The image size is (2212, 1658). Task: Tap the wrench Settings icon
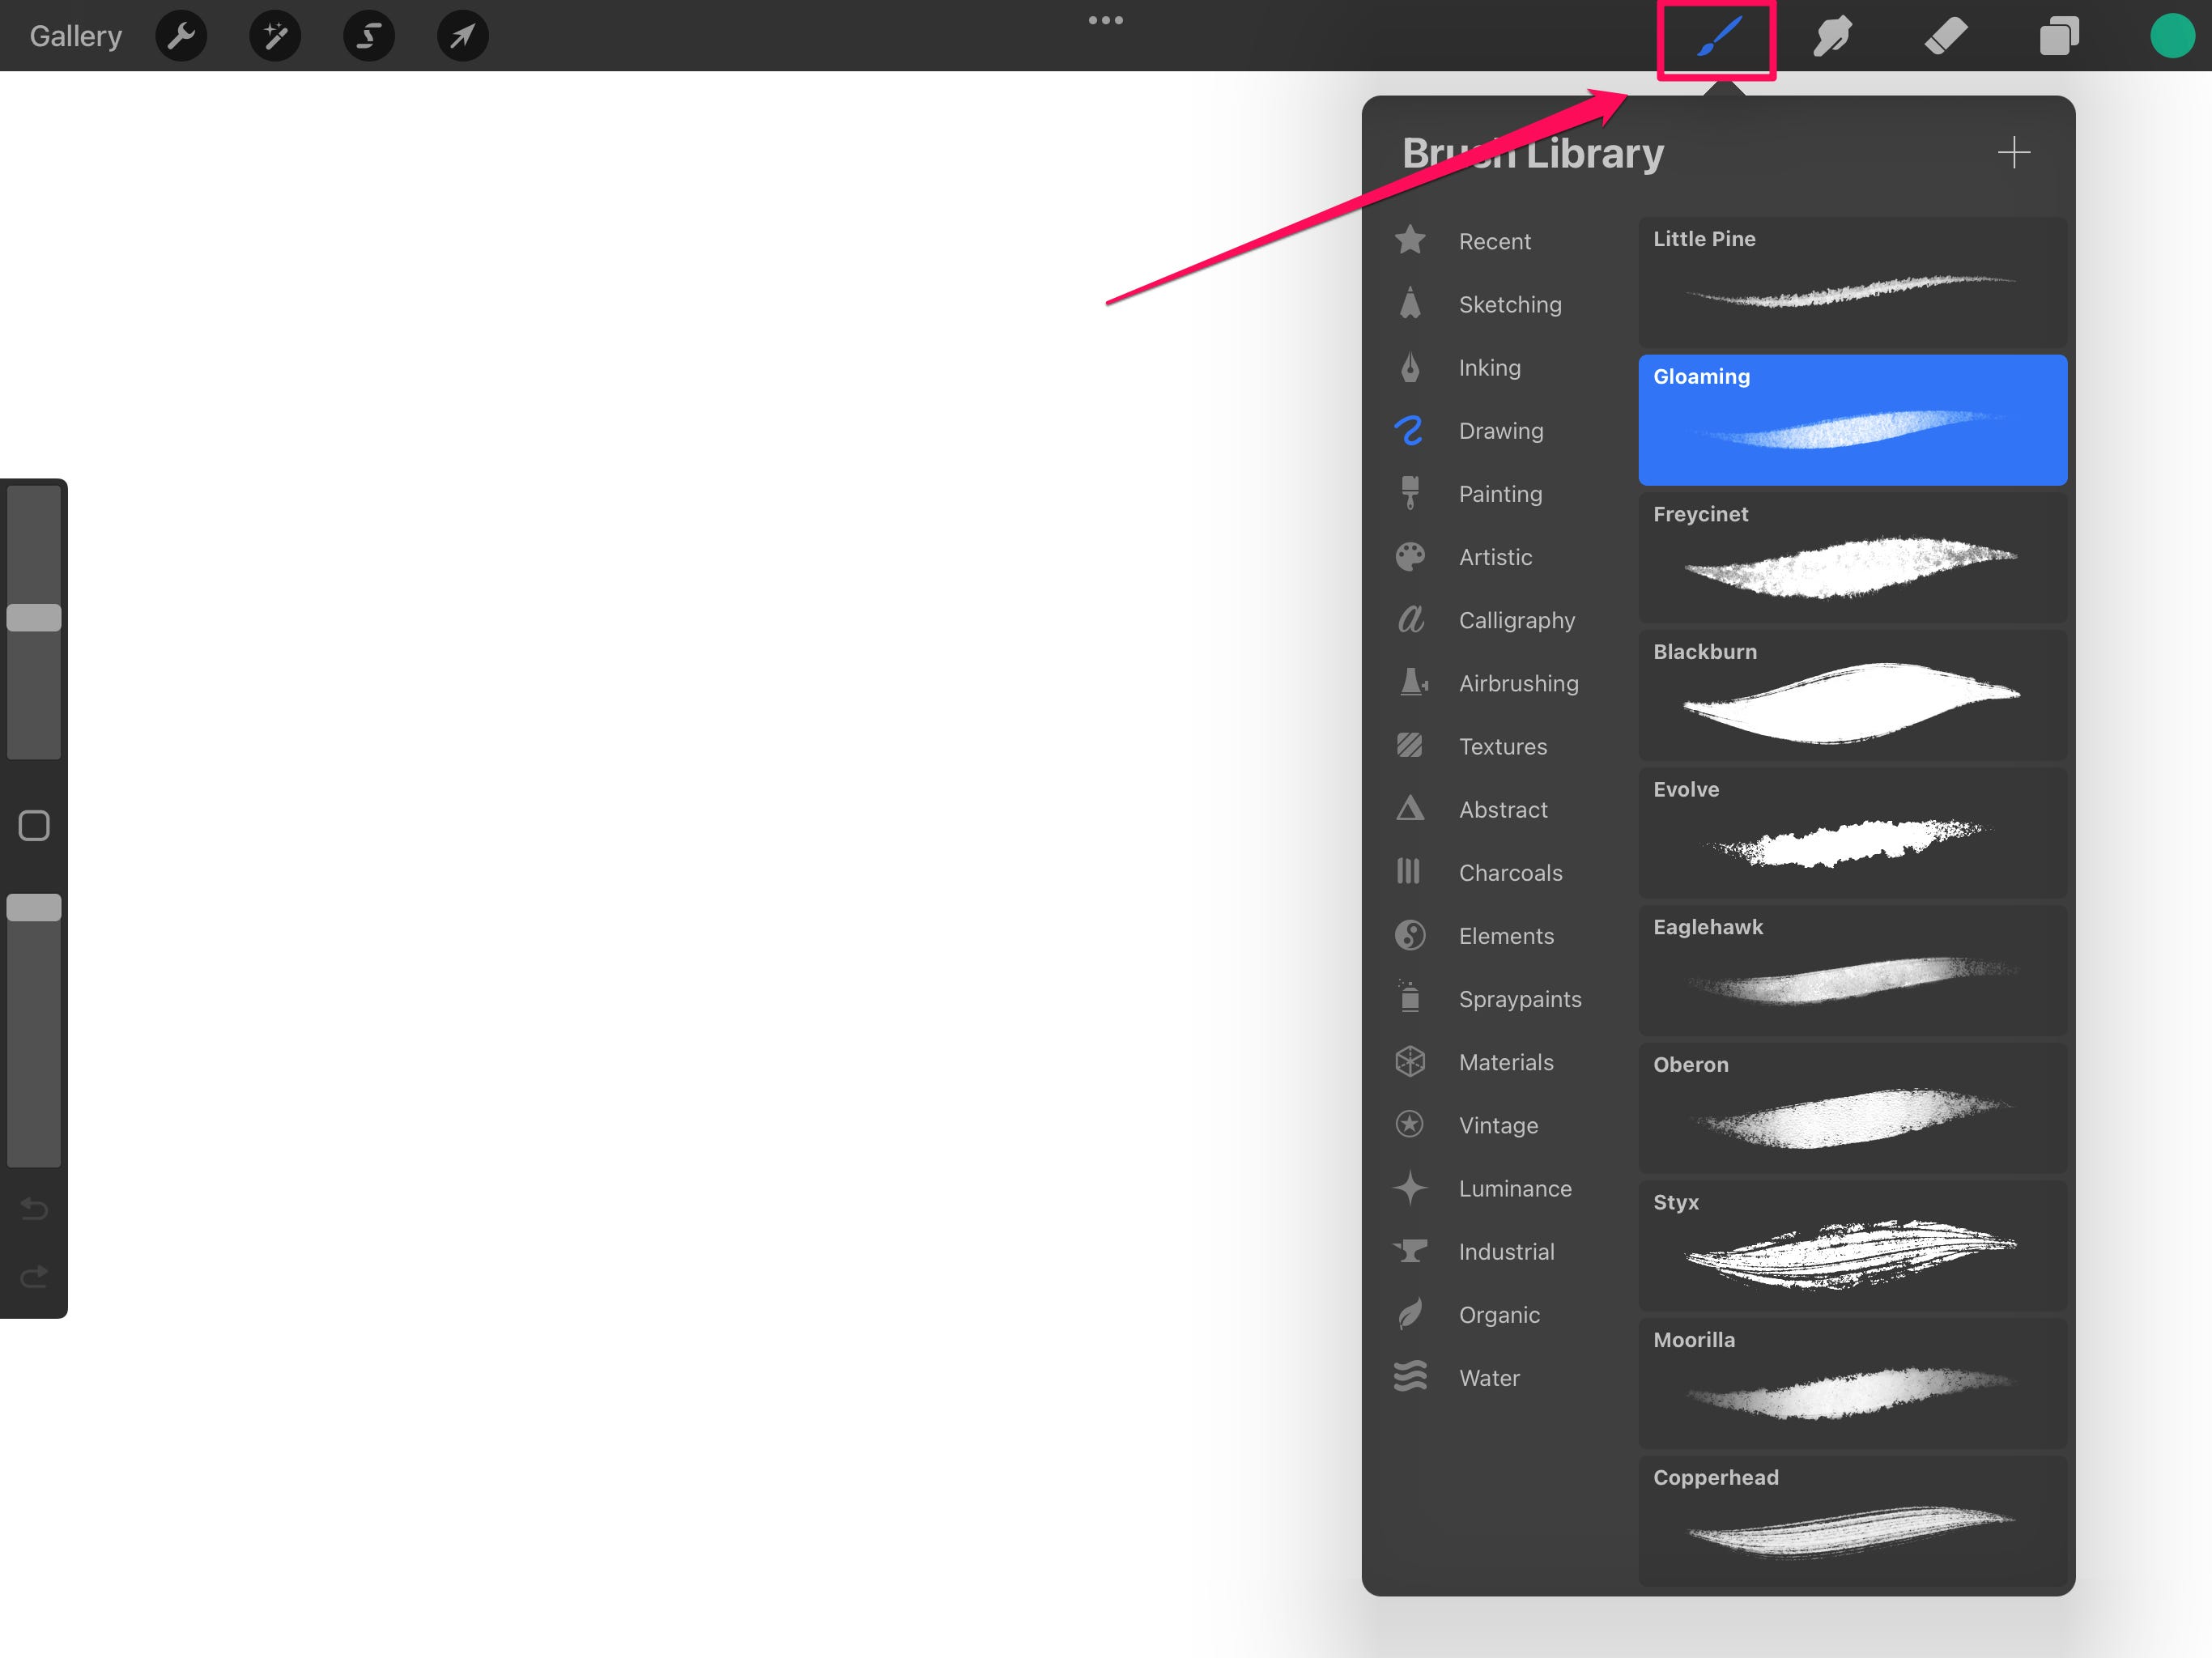[183, 35]
